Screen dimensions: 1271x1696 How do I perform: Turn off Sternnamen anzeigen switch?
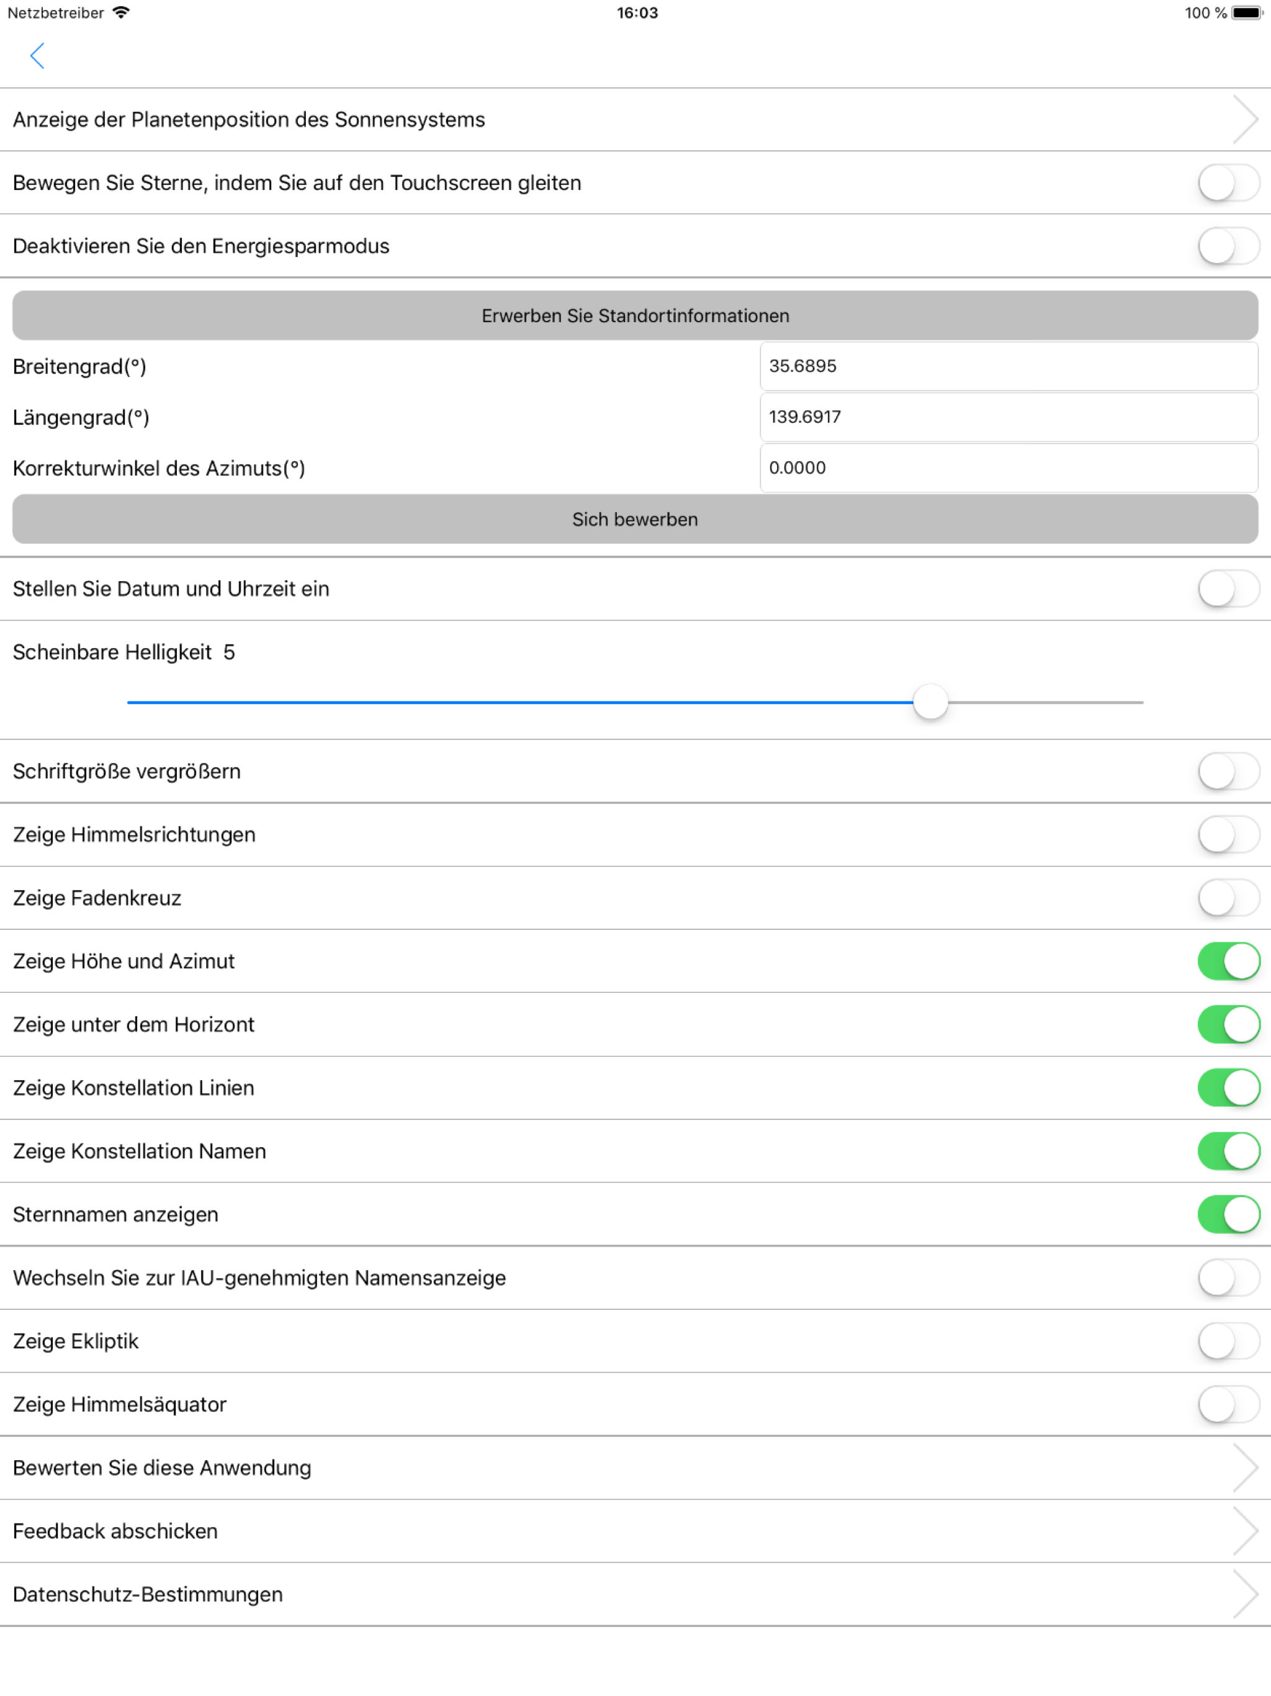click(x=1228, y=1214)
